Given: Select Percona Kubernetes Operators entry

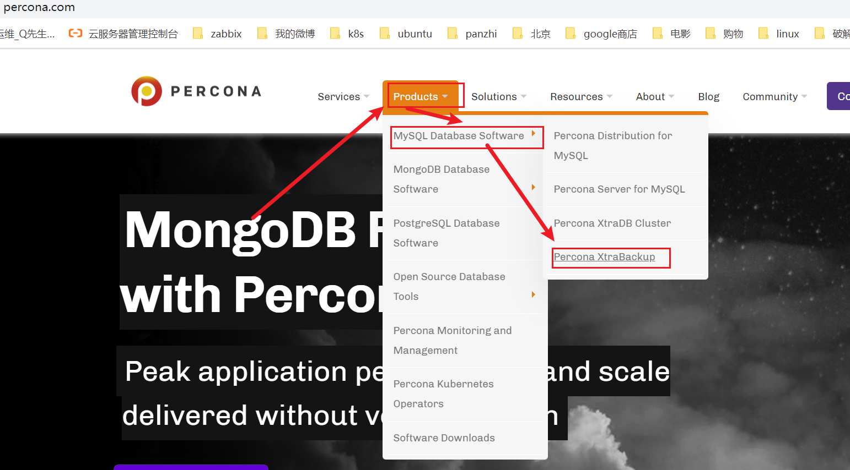Looking at the screenshot, I should [444, 394].
